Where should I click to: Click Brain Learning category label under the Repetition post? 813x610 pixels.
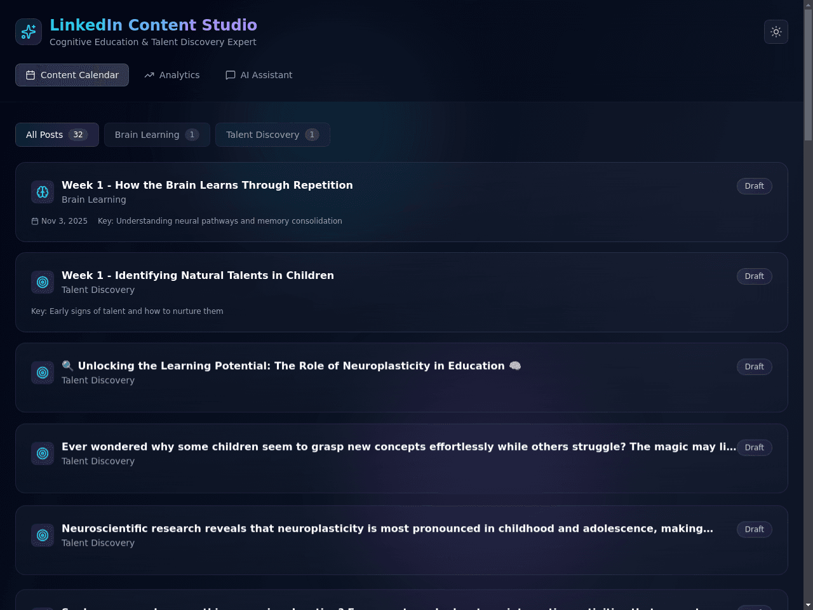(94, 200)
